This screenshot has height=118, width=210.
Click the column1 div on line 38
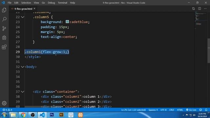pyautogui.click(x=76, y=97)
